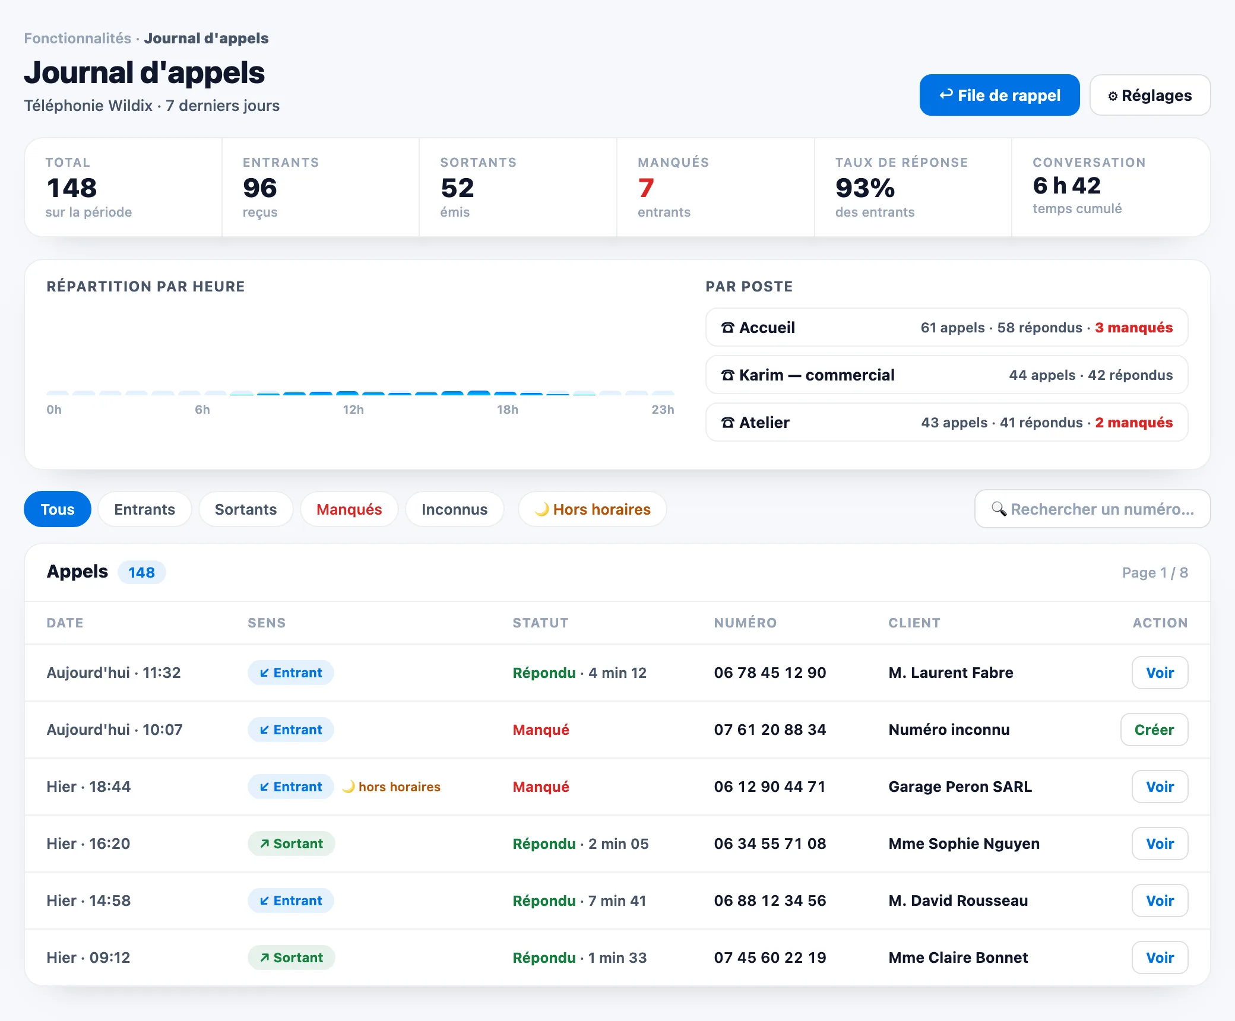This screenshot has width=1235, height=1021.
Task: Click number 07 45 60 22 19
Action: tap(770, 957)
